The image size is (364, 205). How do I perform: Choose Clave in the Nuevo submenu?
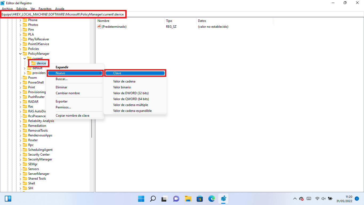pos(135,73)
